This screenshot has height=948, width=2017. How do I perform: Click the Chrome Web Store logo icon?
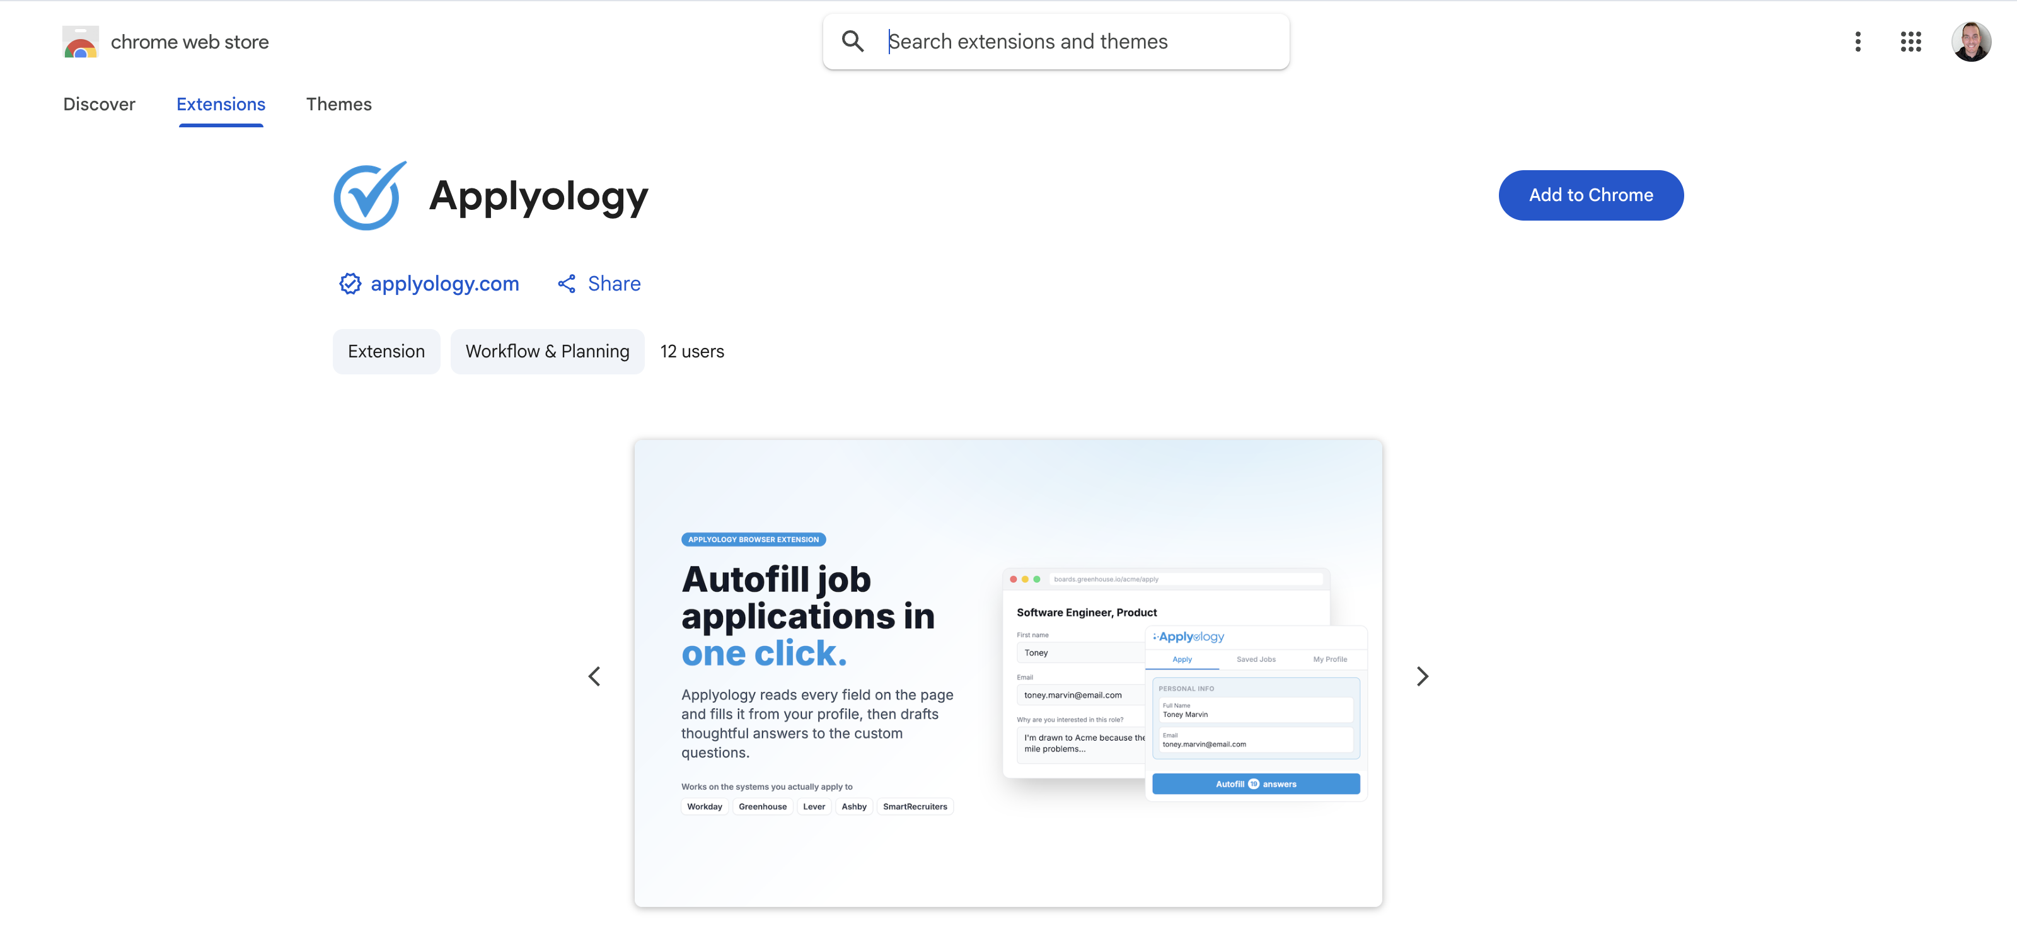click(81, 42)
